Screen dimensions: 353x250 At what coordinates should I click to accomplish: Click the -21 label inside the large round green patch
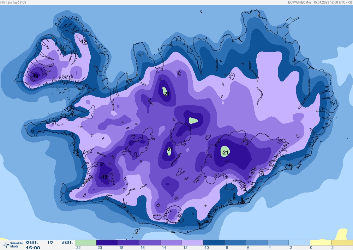[x=225, y=153]
